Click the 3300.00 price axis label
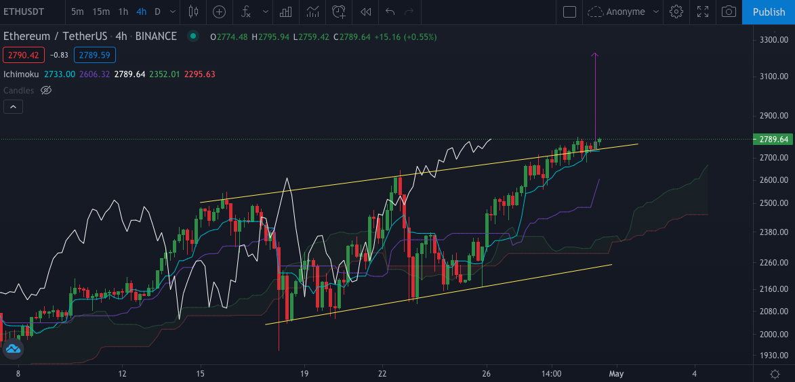795x382 pixels. (773, 39)
